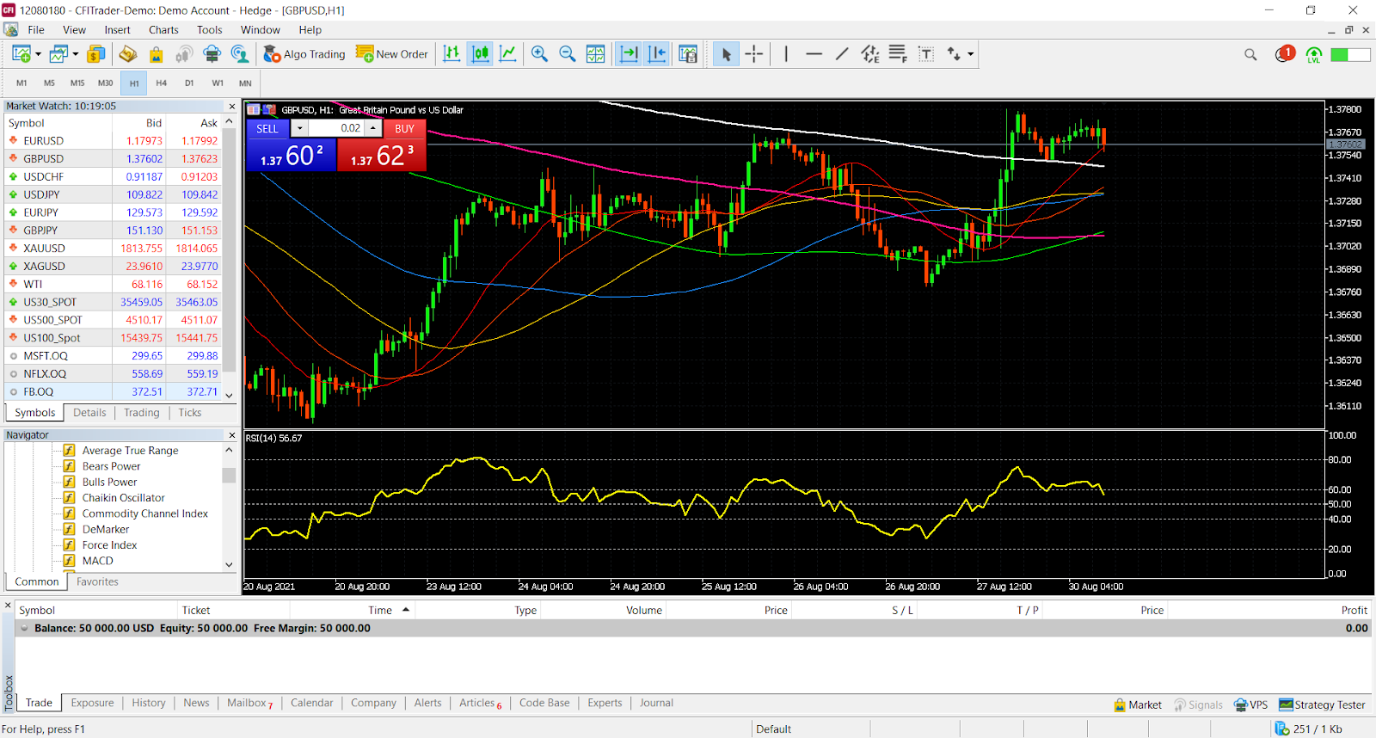Screen dimensions: 1376x738
Task: Switch chart to line chart view
Action: (508, 54)
